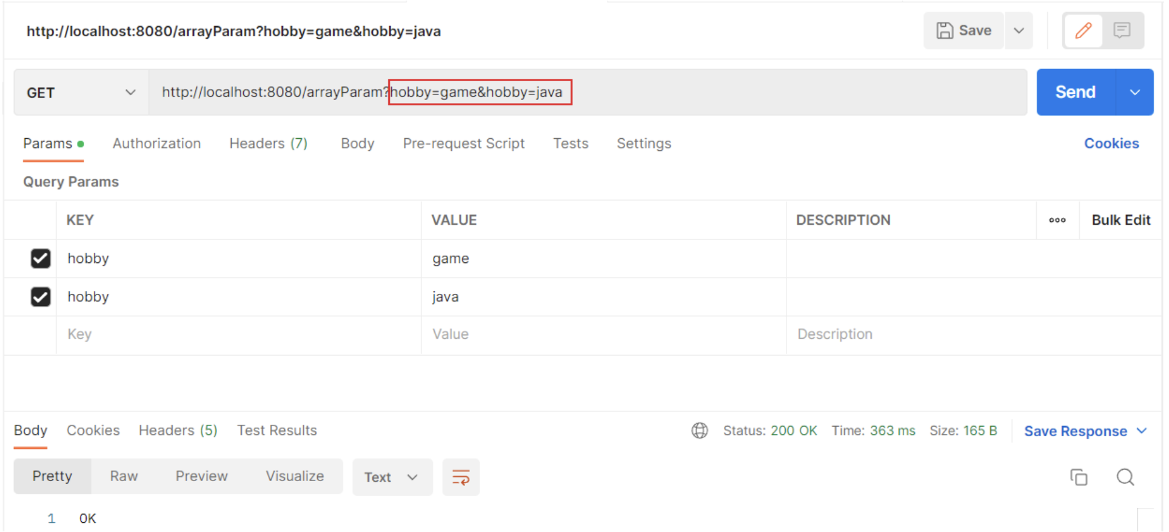Click the request title at the top

pyautogui.click(x=233, y=32)
